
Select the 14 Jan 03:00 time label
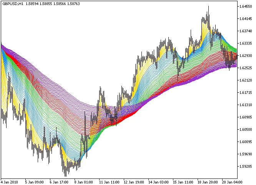(x=158, y=181)
